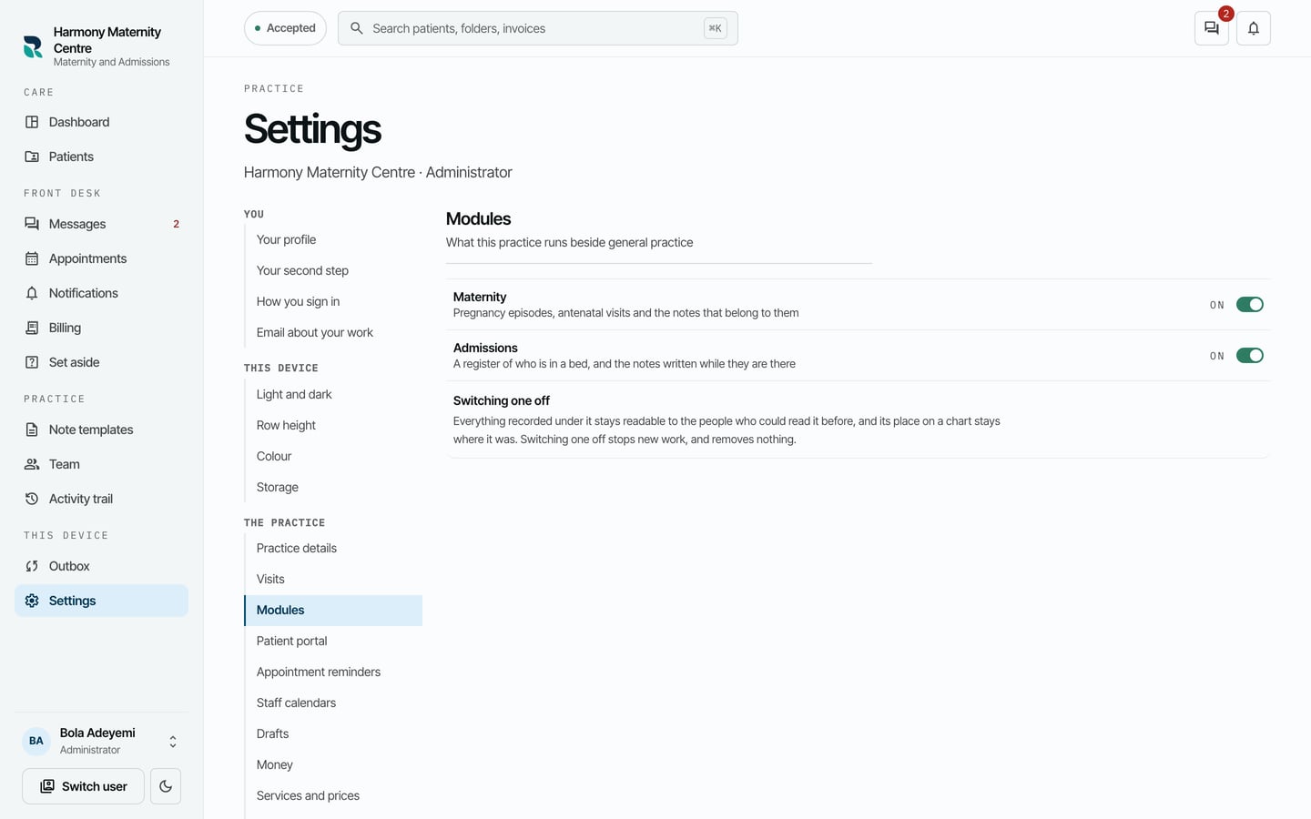
Task: Click the ⌘K shortcut badge
Action: (x=716, y=28)
